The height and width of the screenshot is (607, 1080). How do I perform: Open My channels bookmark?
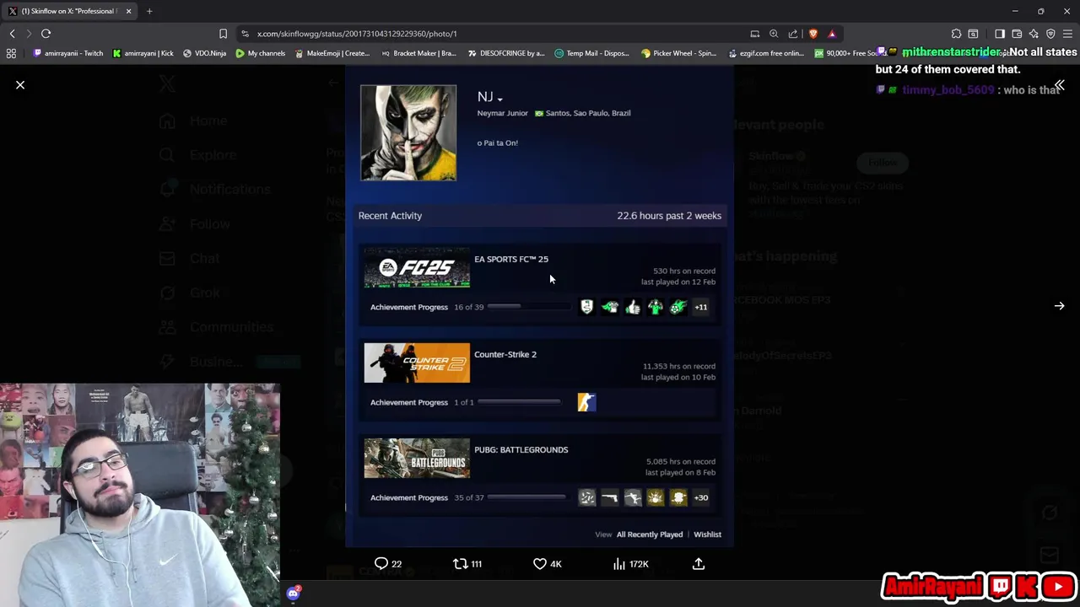261,53
